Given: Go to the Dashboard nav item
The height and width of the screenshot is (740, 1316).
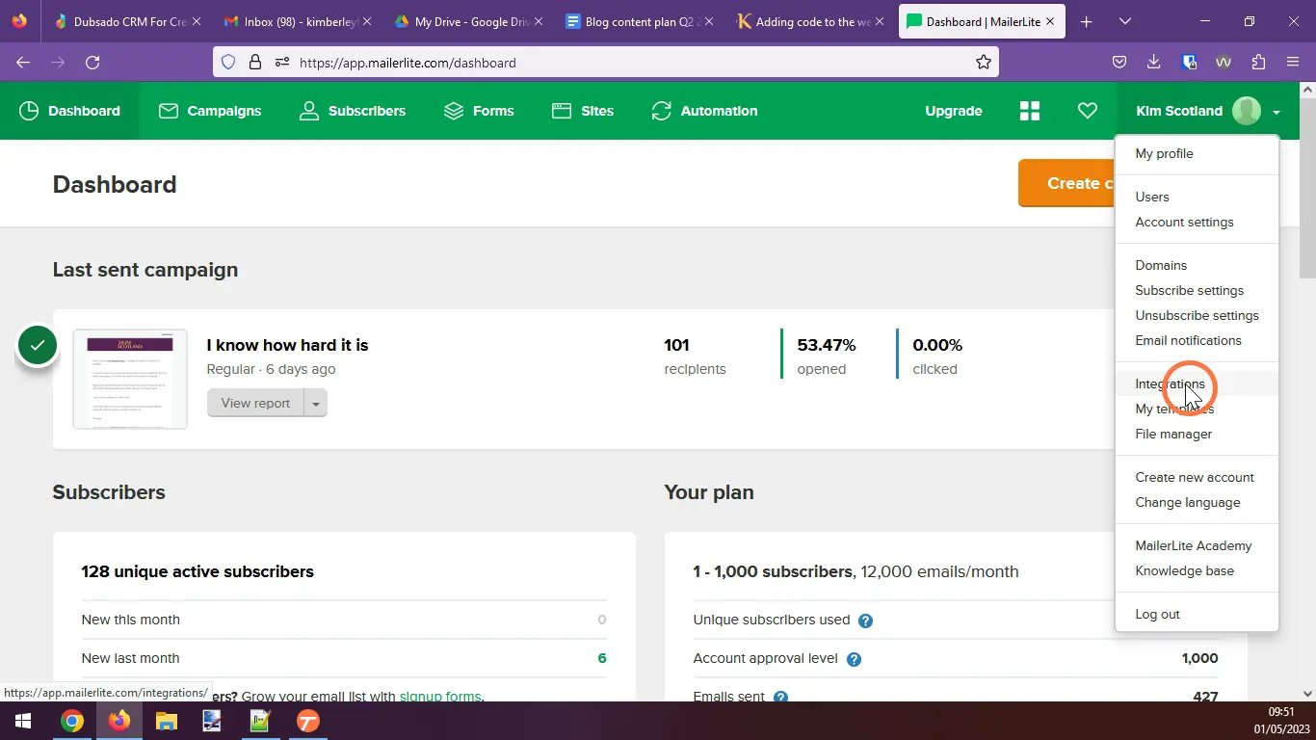Looking at the screenshot, I should 69,111.
